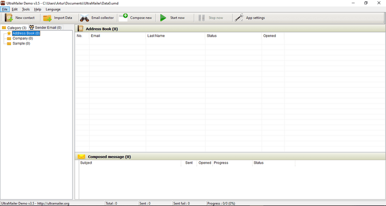Image resolution: width=386 pixels, height=206 pixels.
Task: Minimize the UltraMailer window
Action: pyautogui.click(x=353, y=3)
